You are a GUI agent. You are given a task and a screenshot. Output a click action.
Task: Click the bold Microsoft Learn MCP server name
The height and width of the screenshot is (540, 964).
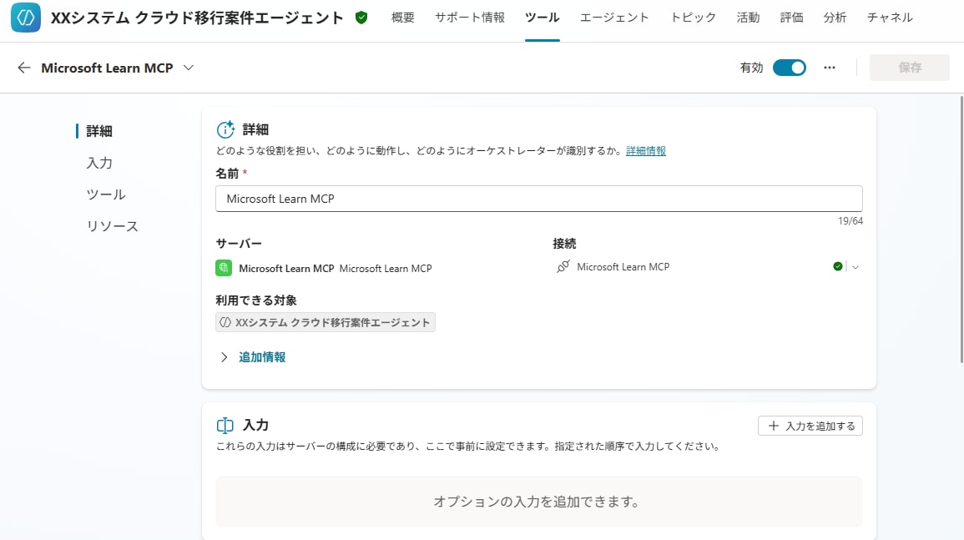[x=286, y=268]
